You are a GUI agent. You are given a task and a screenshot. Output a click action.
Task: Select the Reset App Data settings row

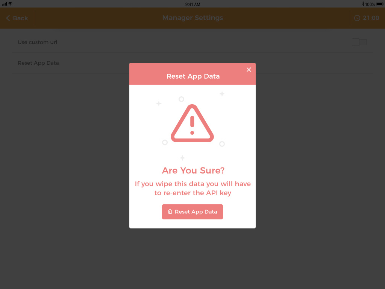point(192,63)
